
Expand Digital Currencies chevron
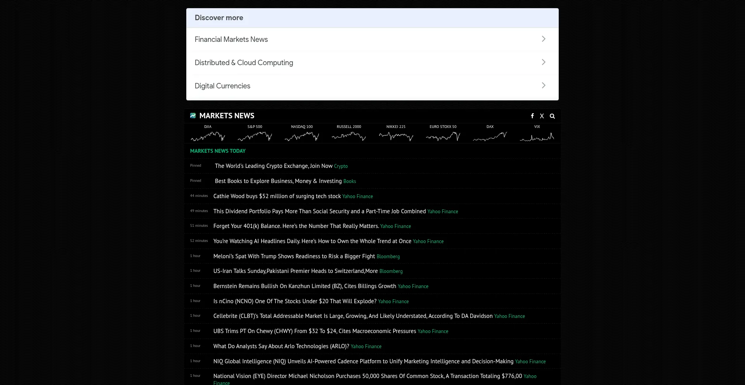point(544,85)
